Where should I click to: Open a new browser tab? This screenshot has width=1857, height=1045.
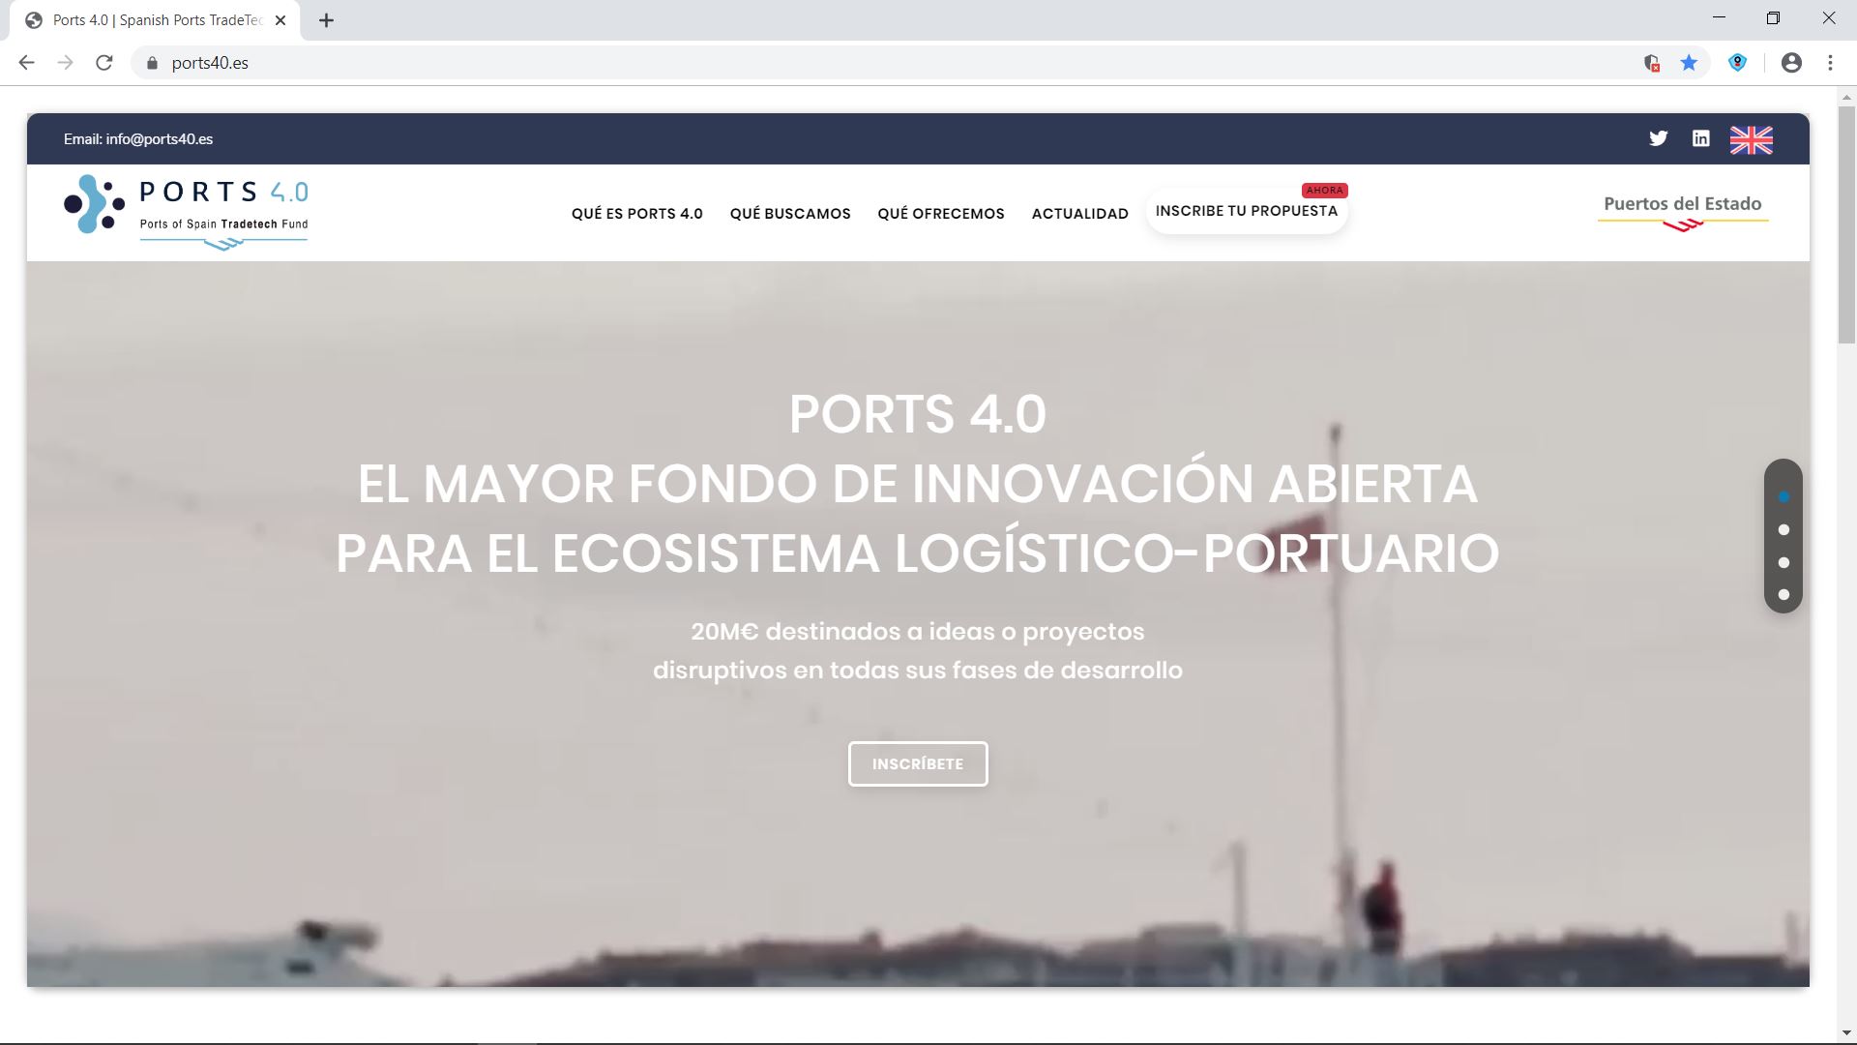326,20
